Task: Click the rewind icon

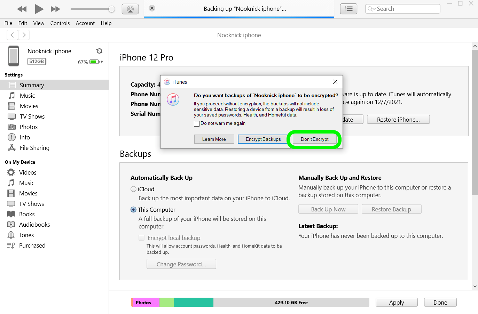Action: [x=22, y=9]
